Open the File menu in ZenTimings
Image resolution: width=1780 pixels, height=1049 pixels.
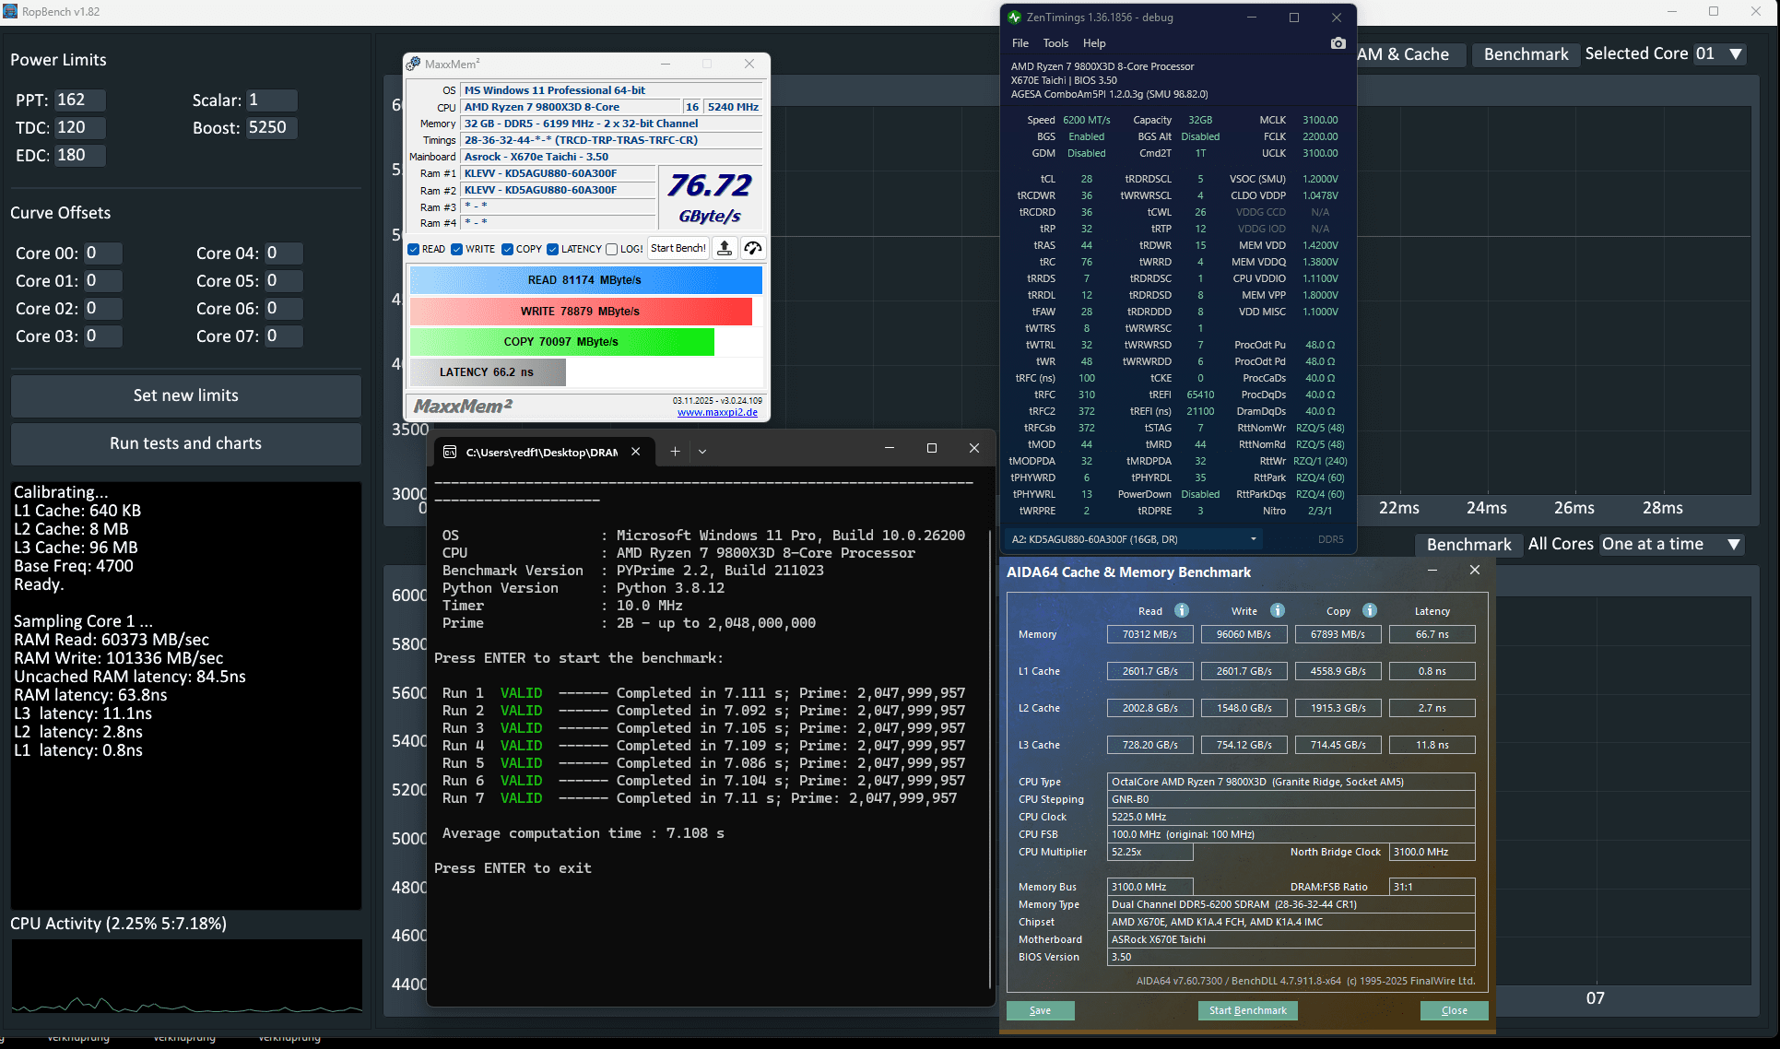[1020, 43]
